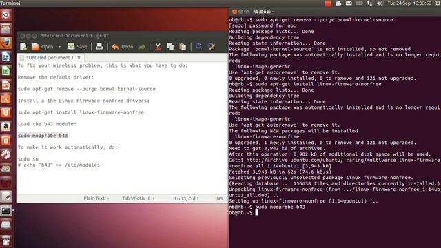Cut selection using the scissors icon

(x=158, y=47)
